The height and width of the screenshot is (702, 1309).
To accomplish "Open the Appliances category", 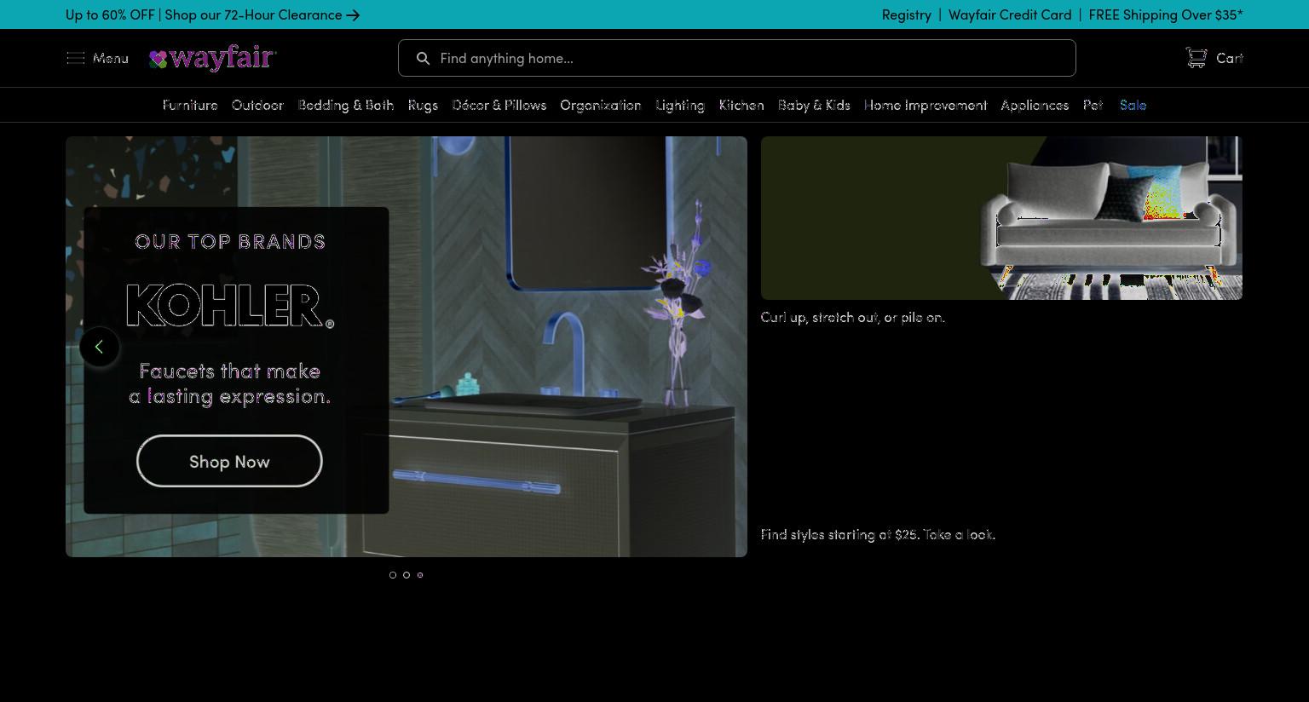I will tap(1035, 105).
